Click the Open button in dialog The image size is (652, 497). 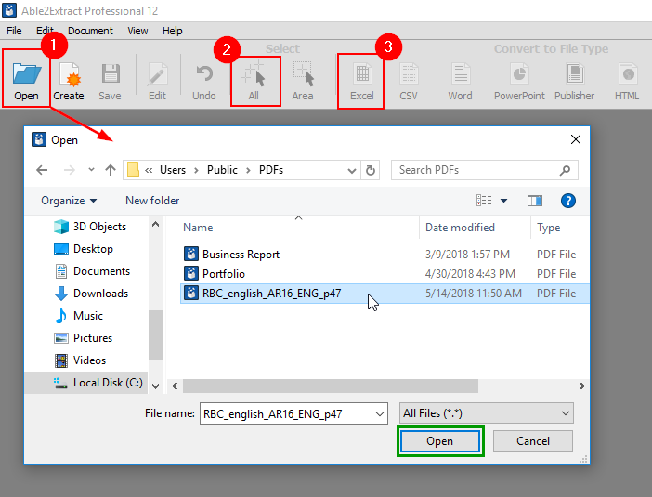[x=440, y=441]
